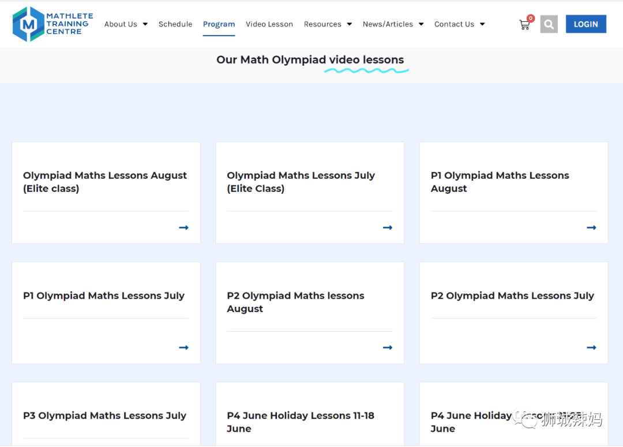This screenshot has width=623, height=447.
Task: Click arrow on P1 August lessons card
Action: pyautogui.click(x=591, y=228)
